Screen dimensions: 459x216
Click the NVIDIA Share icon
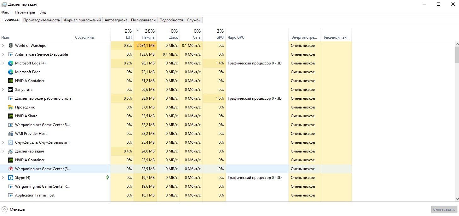click(x=10, y=116)
